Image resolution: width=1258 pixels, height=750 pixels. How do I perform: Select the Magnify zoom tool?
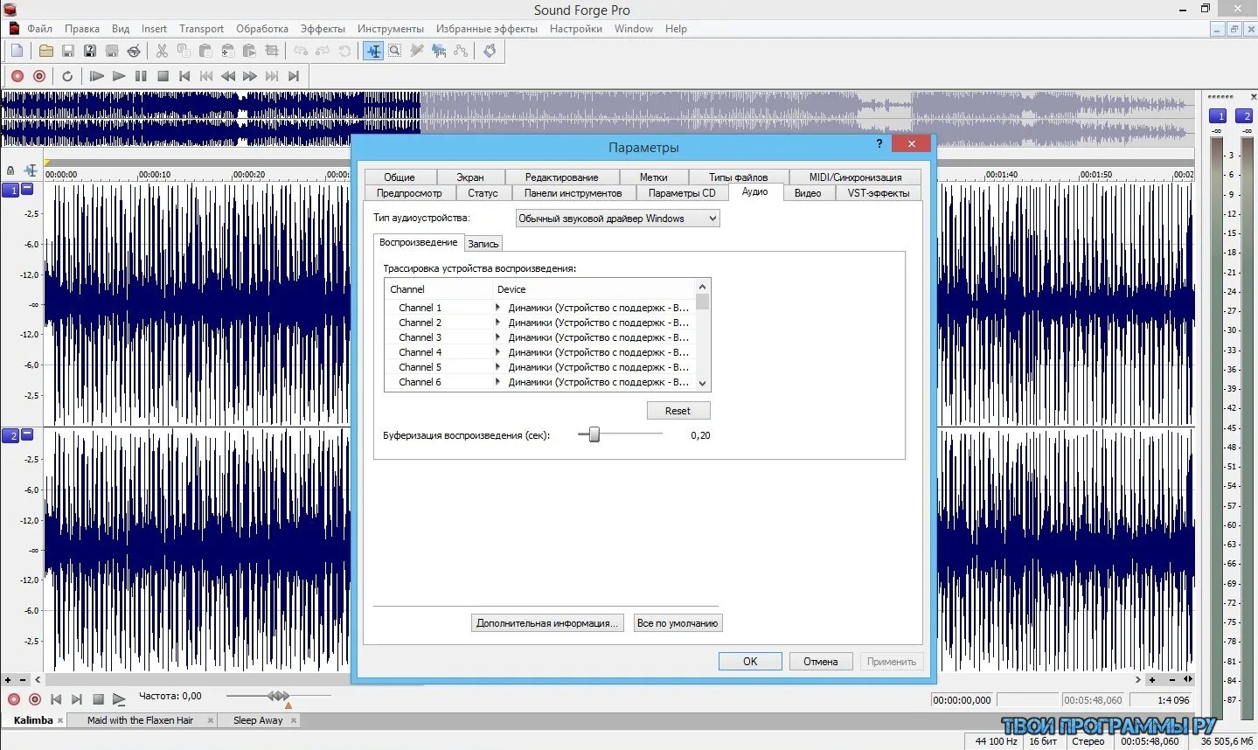(395, 51)
